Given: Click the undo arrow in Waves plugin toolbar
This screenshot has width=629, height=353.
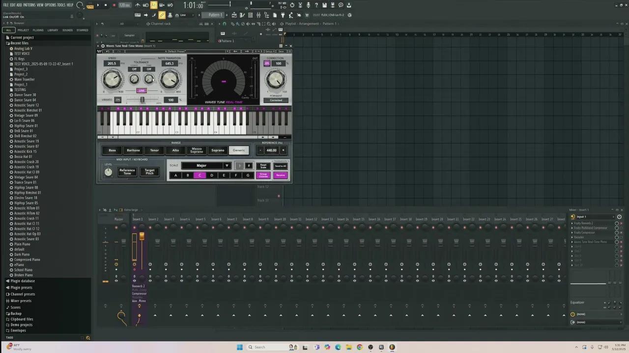Looking at the screenshot, I should pos(108,51).
